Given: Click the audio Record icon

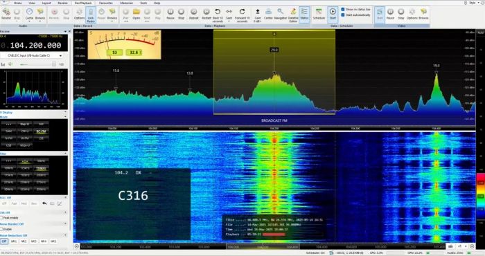Looking at the screenshot, I should tap(6, 14).
